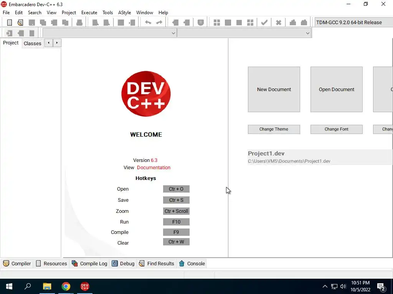This screenshot has height=294, width=393.
Task: Open the View menu
Action: [51, 13]
